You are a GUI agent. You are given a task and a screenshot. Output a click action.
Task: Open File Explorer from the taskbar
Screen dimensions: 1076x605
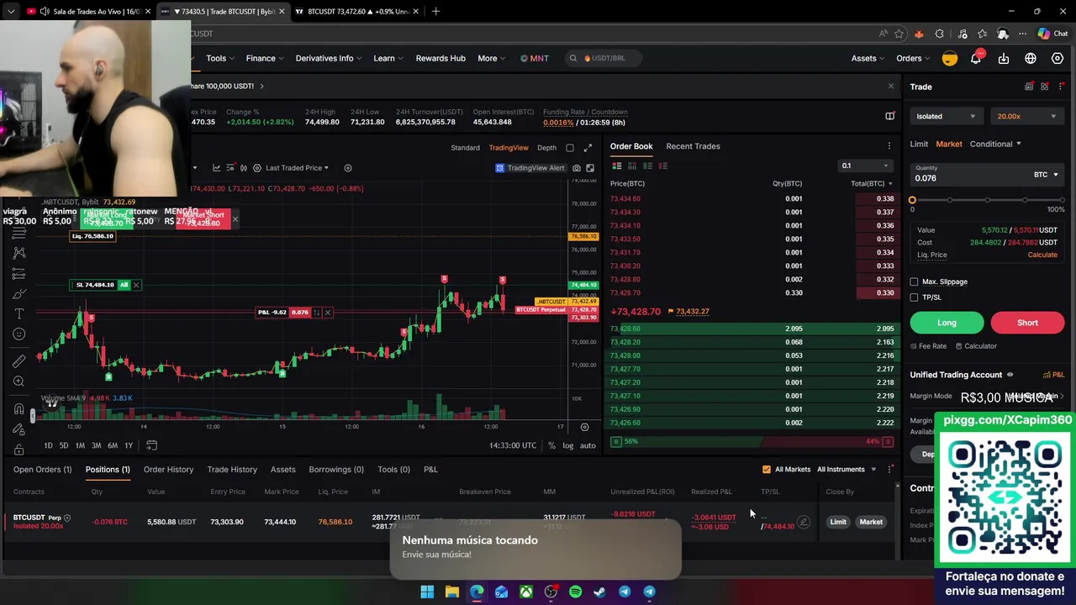[x=451, y=592]
